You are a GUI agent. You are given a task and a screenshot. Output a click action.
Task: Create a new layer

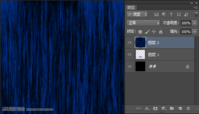pos(180,108)
